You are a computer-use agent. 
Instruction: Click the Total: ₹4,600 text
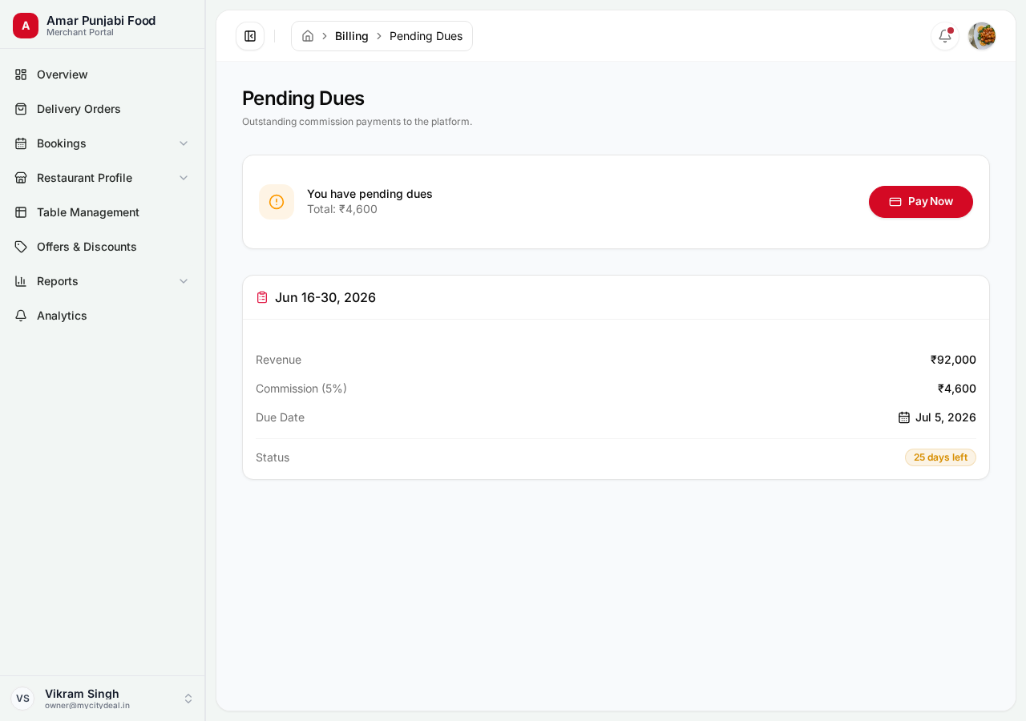coord(342,209)
